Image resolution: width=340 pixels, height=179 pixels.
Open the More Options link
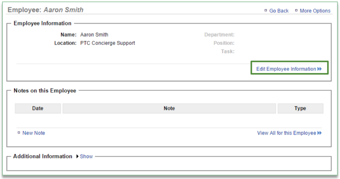pos(315,11)
